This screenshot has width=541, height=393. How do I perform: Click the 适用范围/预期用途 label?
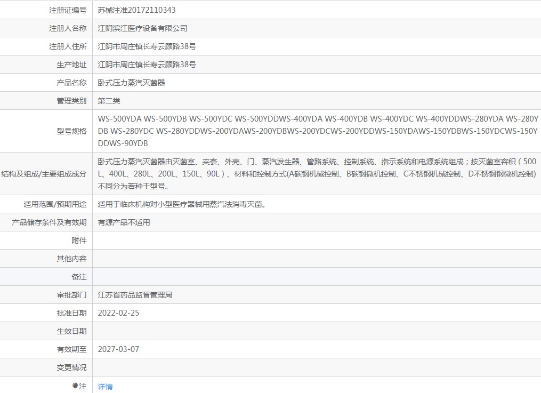point(55,204)
